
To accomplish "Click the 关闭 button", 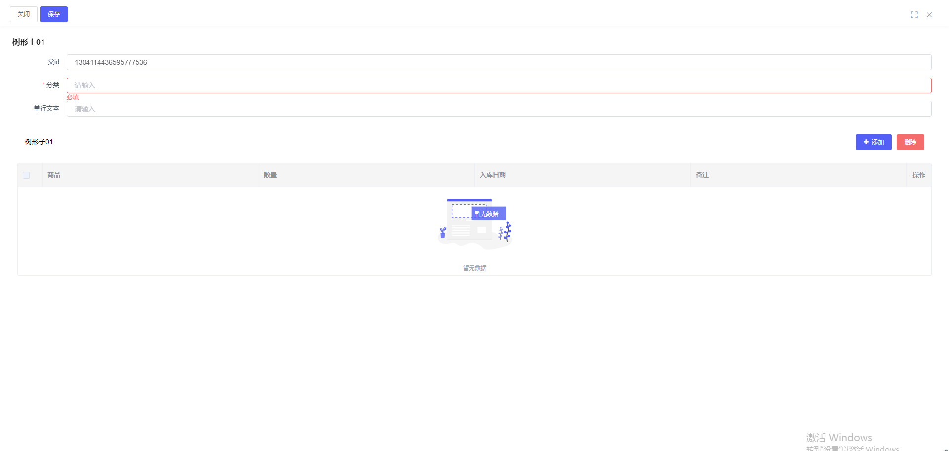I will (24, 14).
